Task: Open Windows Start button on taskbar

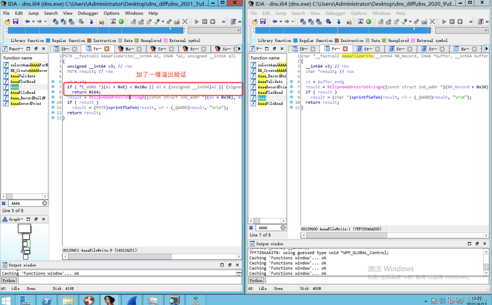Action: point(6,300)
